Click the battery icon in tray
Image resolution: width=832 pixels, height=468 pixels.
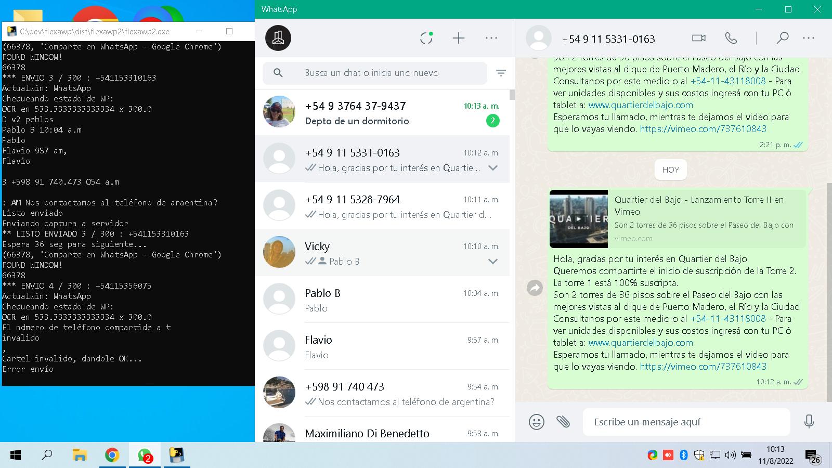pyautogui.click(x=746, y=456)
